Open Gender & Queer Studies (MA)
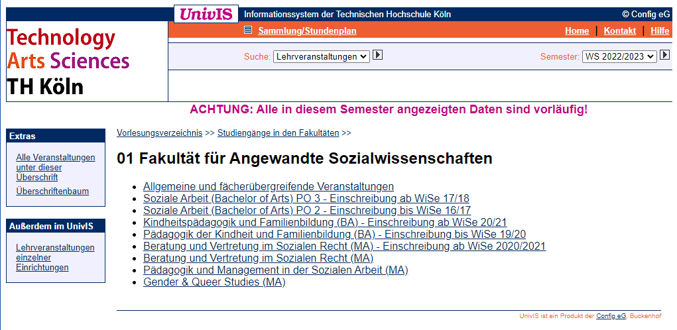This screenshot has height=330, width=677. 214,282
